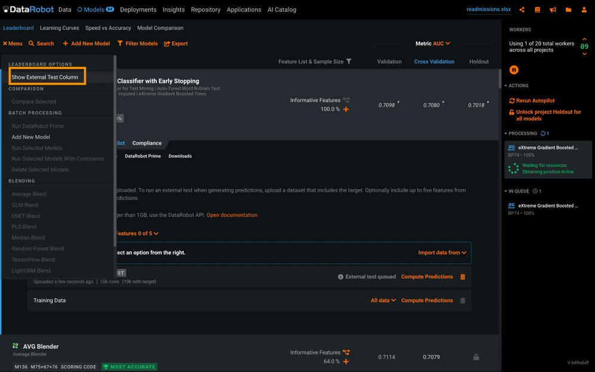
Task: Click the DataRobot logo
Action: coord(28,10)
